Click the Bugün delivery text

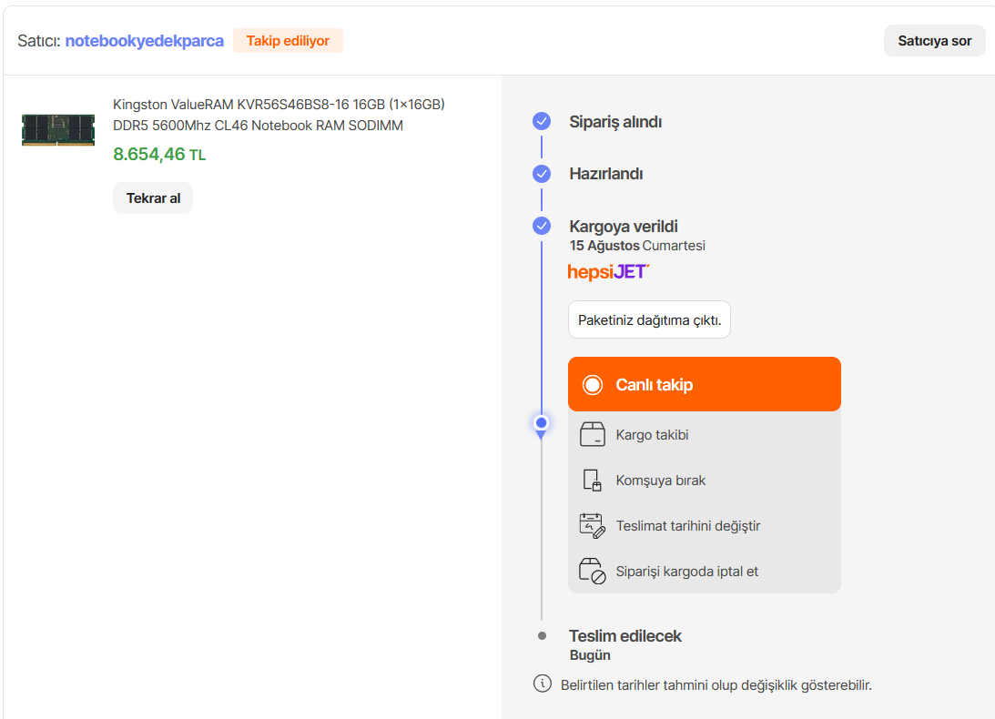pos(590,655)
